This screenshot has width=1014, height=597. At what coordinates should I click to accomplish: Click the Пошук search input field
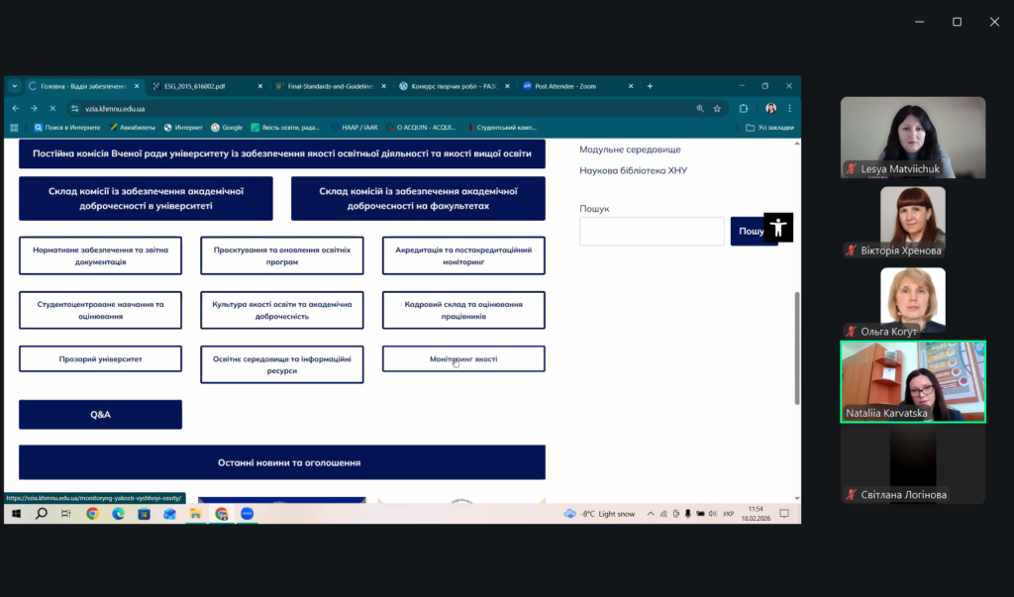[x=652, y=231]
